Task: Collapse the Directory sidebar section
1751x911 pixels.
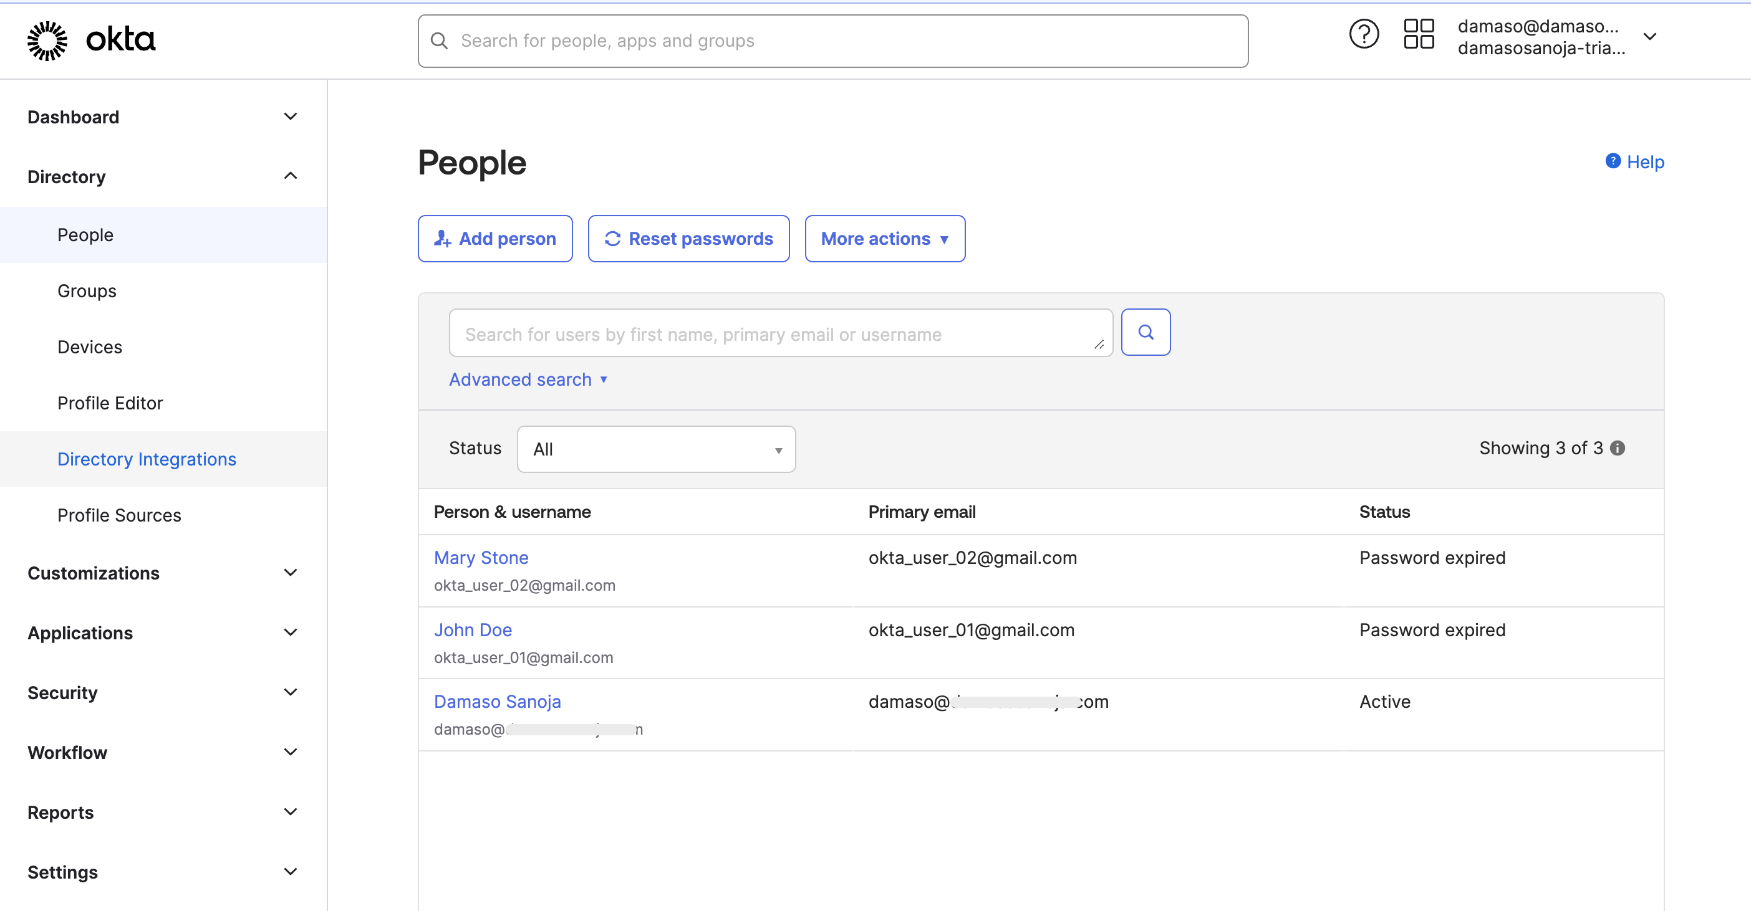Action: (x=290, y=176)
